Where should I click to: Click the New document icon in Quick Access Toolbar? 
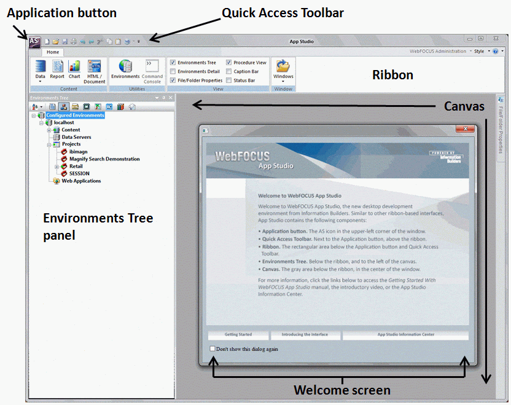coord(47,42)
